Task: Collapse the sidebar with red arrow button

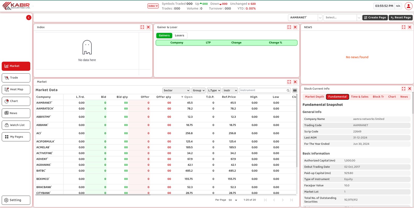Action: point(29,18)
